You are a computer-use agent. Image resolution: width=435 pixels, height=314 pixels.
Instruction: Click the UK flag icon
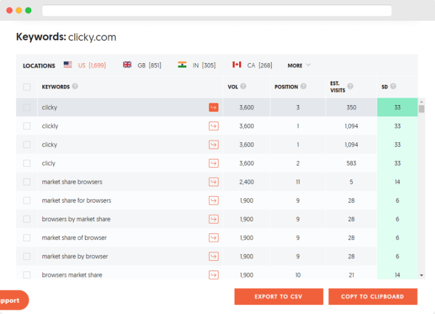[x=127, y=65]
